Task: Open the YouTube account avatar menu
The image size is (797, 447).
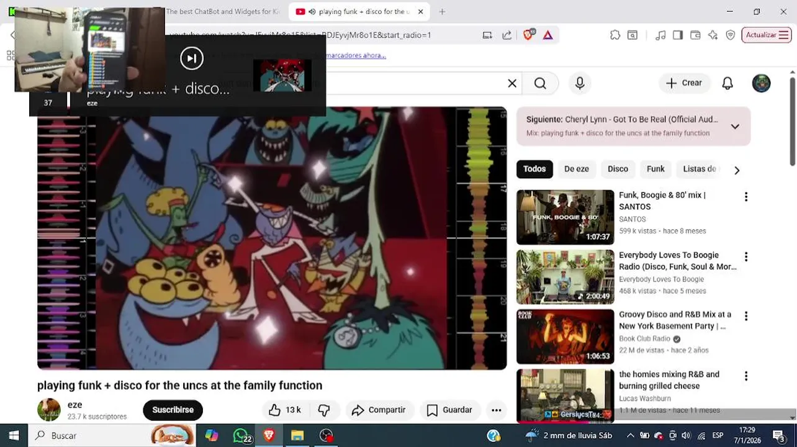Action: coord(761,83)
